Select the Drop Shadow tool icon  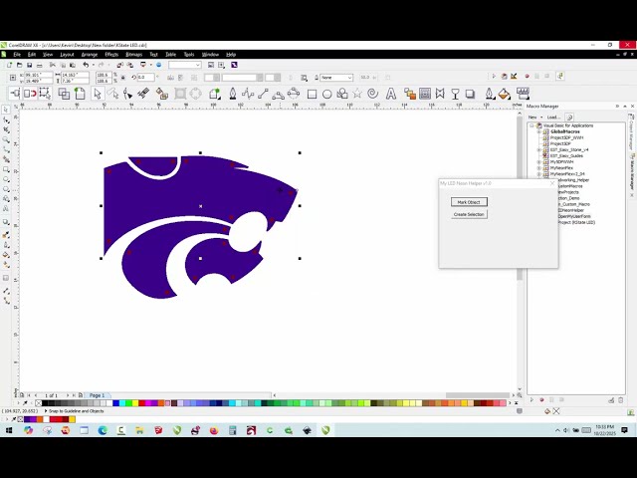coord(470,94)
